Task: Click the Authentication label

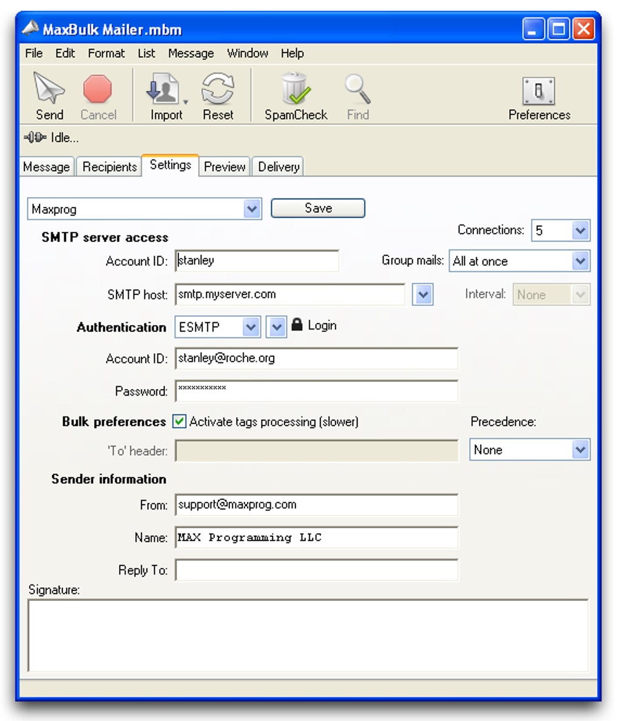Action: 121,327
